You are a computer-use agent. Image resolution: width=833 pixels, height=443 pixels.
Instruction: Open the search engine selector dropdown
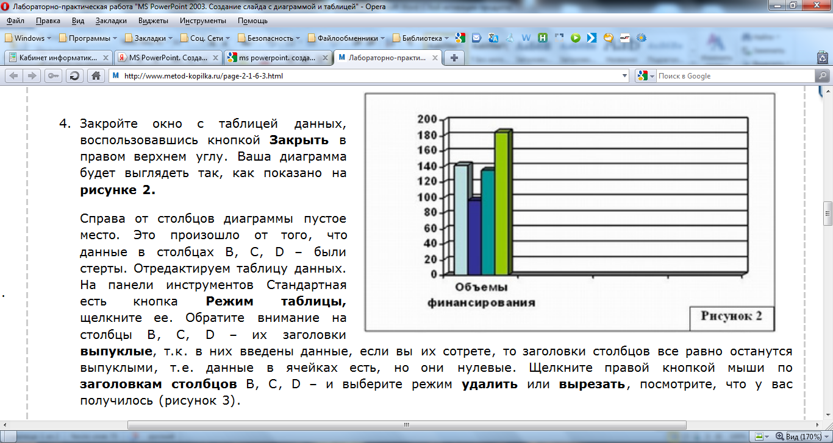pyautogui.click(x=645, y=76)
